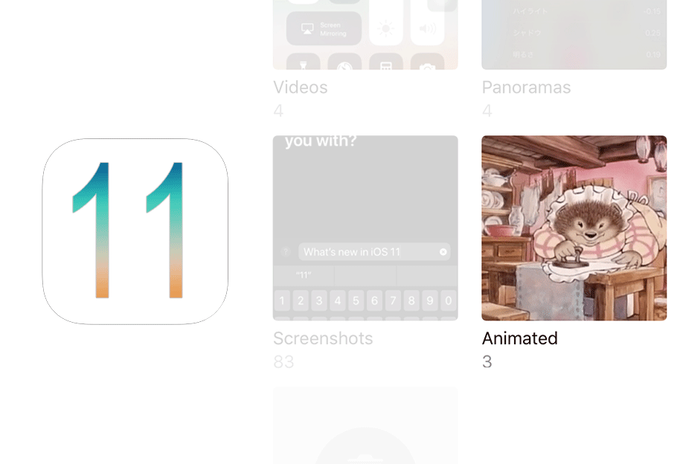Click the volume slider with speaker icon

428,22
